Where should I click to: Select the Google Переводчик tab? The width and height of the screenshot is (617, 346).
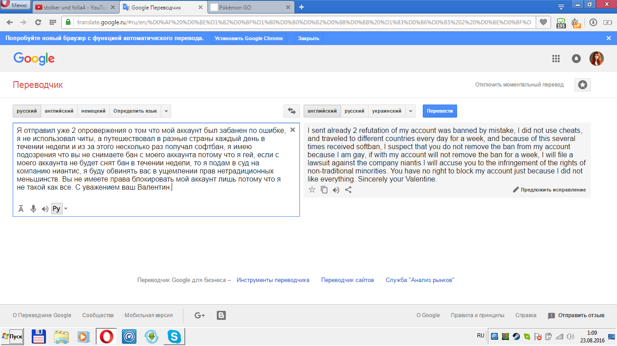tap(164, 7)
